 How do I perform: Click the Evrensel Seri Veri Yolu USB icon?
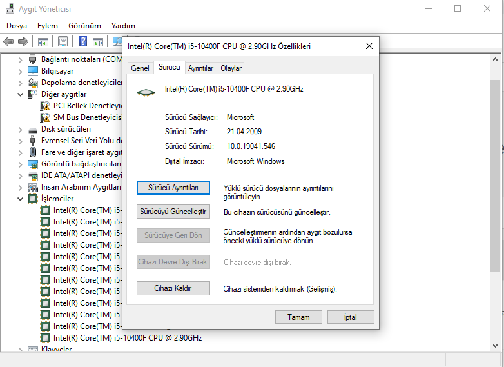pos(32,141)
